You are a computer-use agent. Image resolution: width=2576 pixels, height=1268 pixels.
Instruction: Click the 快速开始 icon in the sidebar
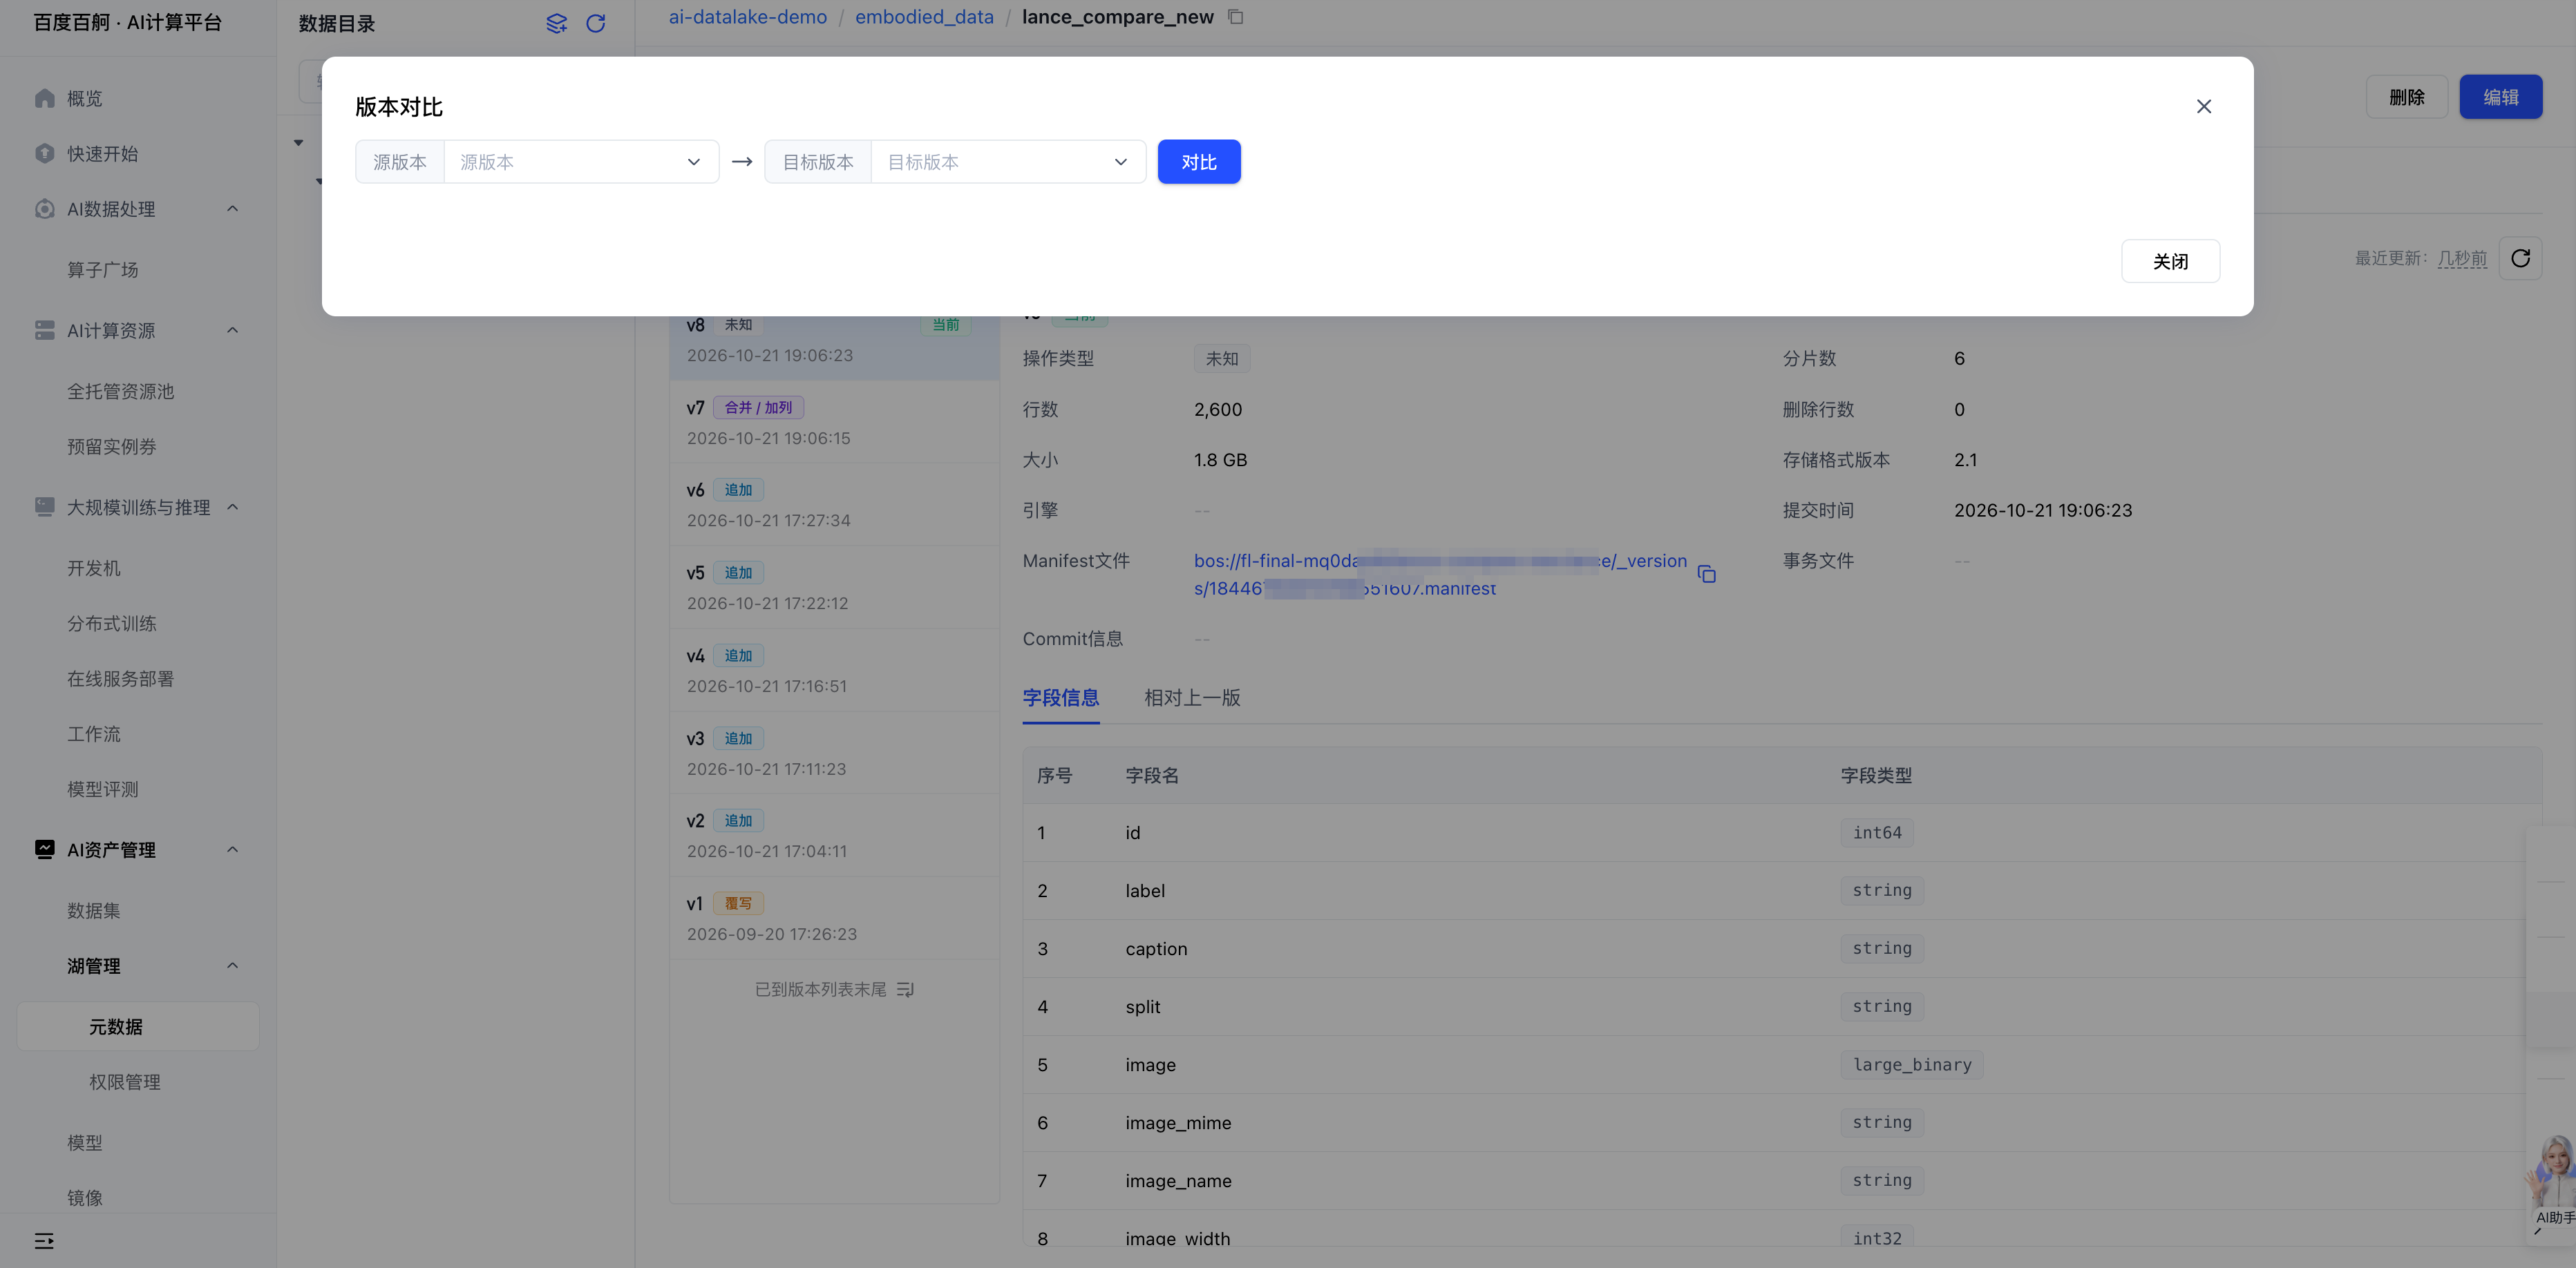click(45, 154)
